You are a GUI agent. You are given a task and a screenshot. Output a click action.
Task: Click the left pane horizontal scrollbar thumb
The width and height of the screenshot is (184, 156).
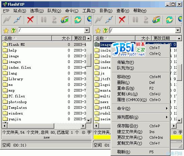coord(31,126)
